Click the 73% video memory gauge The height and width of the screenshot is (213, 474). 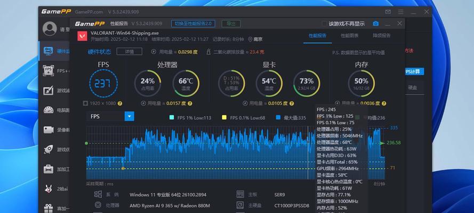(x=307, y=83)
